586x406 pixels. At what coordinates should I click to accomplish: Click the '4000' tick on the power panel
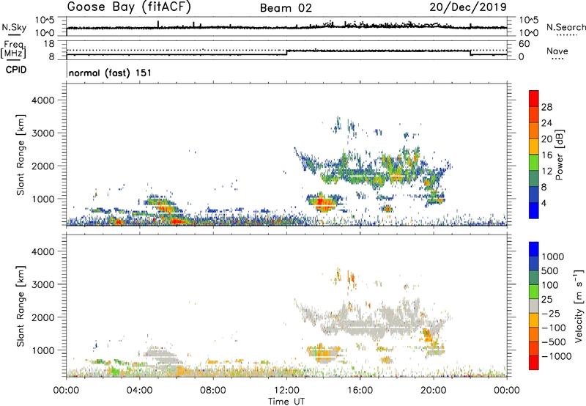coord(43,100)
